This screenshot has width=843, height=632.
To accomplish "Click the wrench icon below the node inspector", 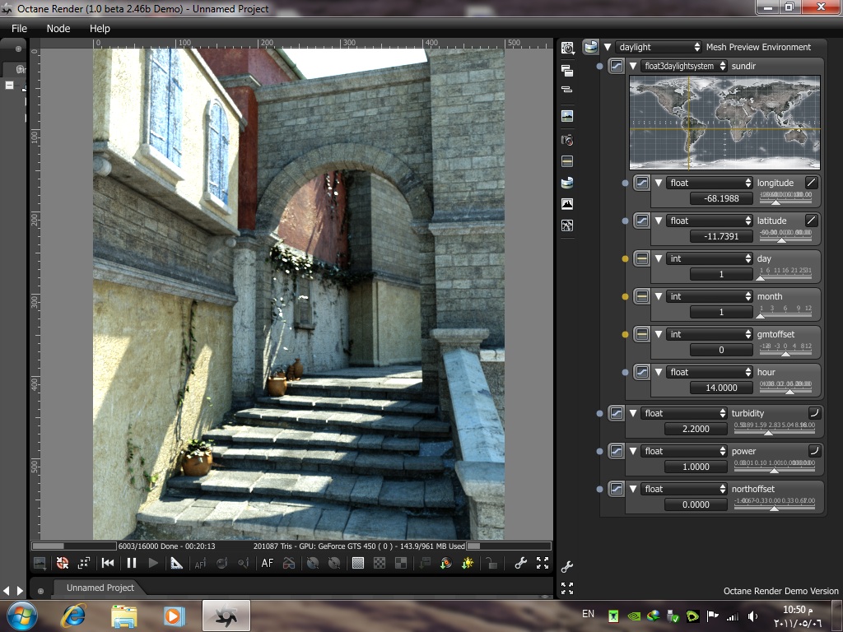I will tap(567, 567).
